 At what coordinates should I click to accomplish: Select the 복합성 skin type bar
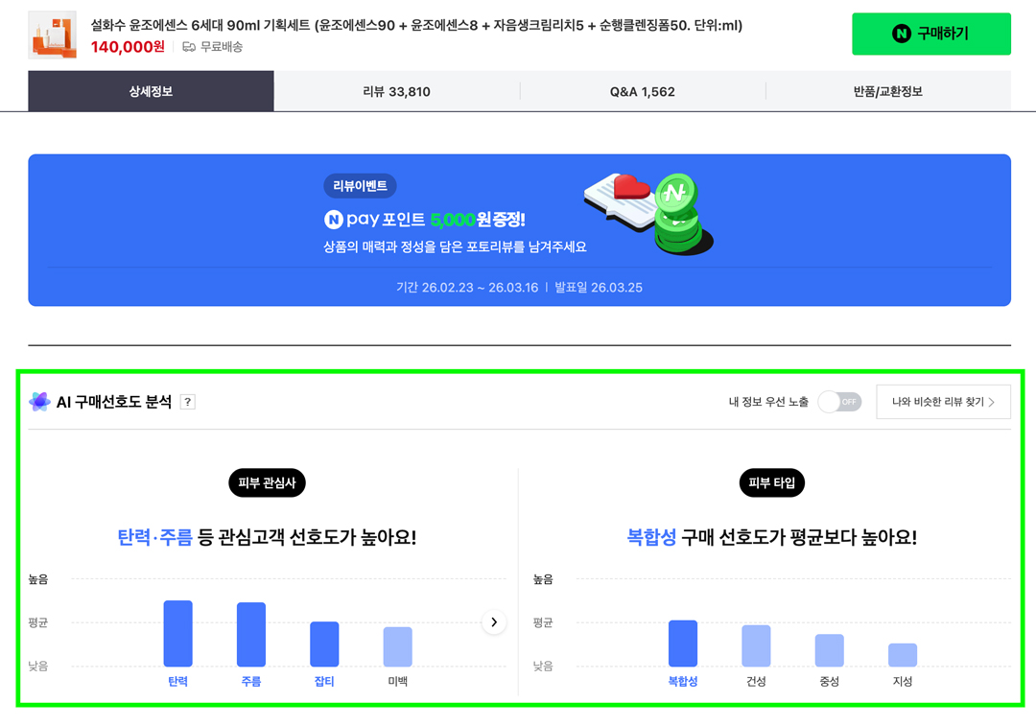tap(683, 644)
